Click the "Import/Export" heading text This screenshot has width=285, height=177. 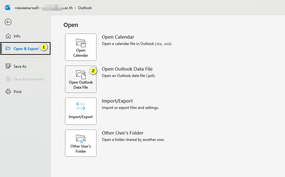coord(117,101)
